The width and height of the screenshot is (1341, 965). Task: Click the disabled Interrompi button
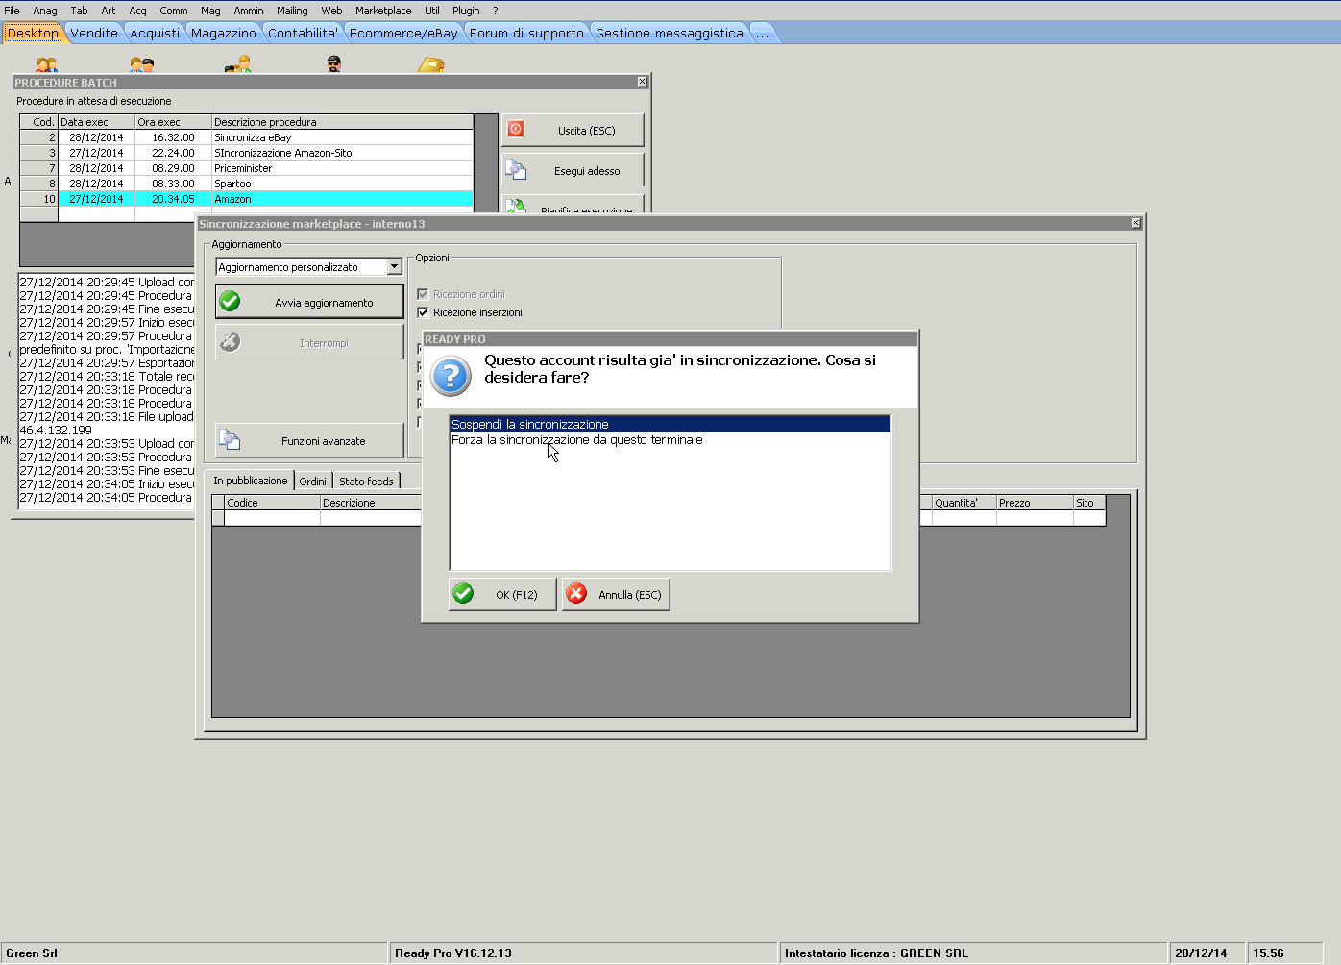[309, 342]
